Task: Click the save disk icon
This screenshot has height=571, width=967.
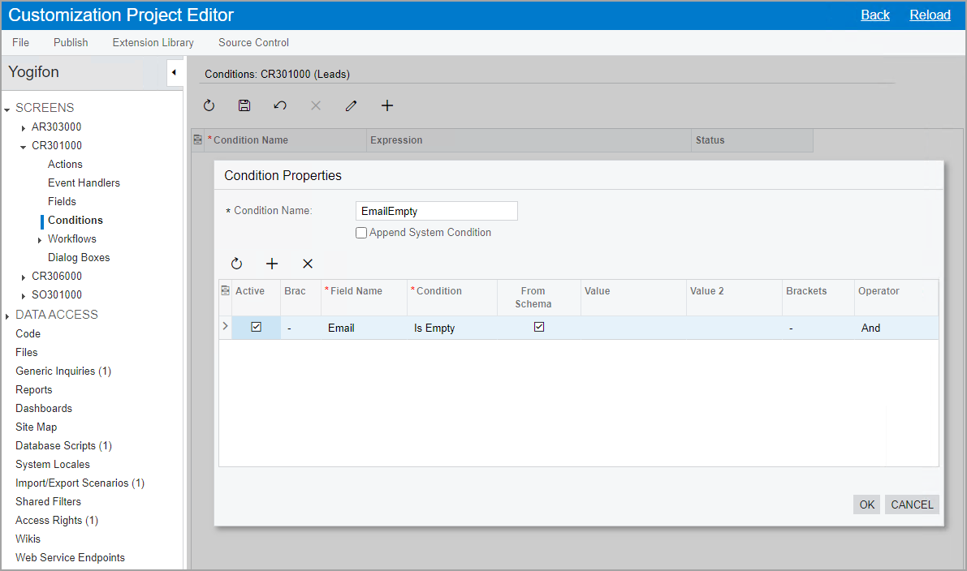Action: tap(244, 105)
